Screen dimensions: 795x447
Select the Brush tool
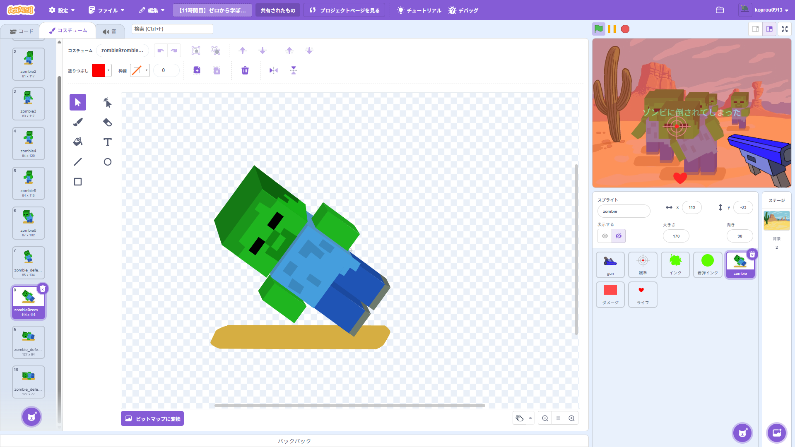pyautogui.click(x=78, y=122)
